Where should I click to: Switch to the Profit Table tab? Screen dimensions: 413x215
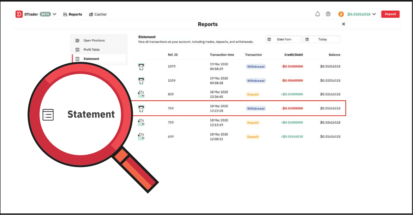click(x=91, y=49)
